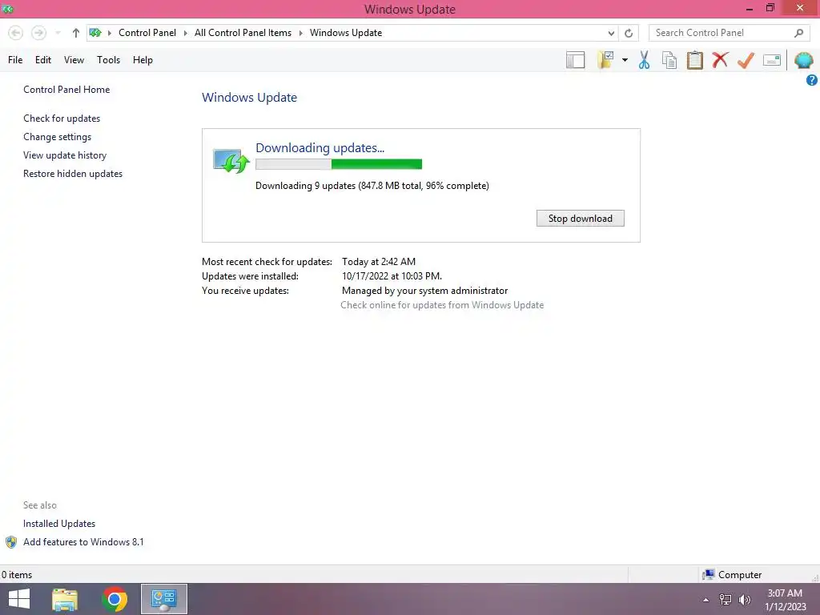Launch Google Chrome from the taskbar
The image size is (820, 615).
pos(115,599)
